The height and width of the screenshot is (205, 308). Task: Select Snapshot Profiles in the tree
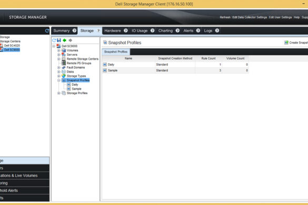tap(78, 80)
